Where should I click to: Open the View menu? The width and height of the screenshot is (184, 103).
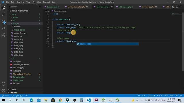point(28,2)
